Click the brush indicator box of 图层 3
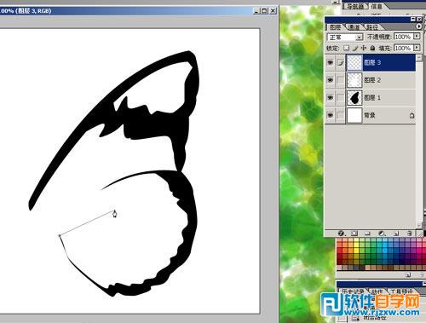This screenshot has width=426, height=323. coord(340,62)
